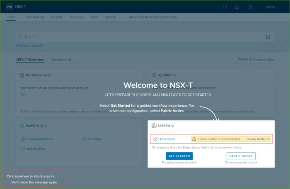290x189 pixels.
Task: Click the info icon beside SYSTEM
Action: pos(173,126)
